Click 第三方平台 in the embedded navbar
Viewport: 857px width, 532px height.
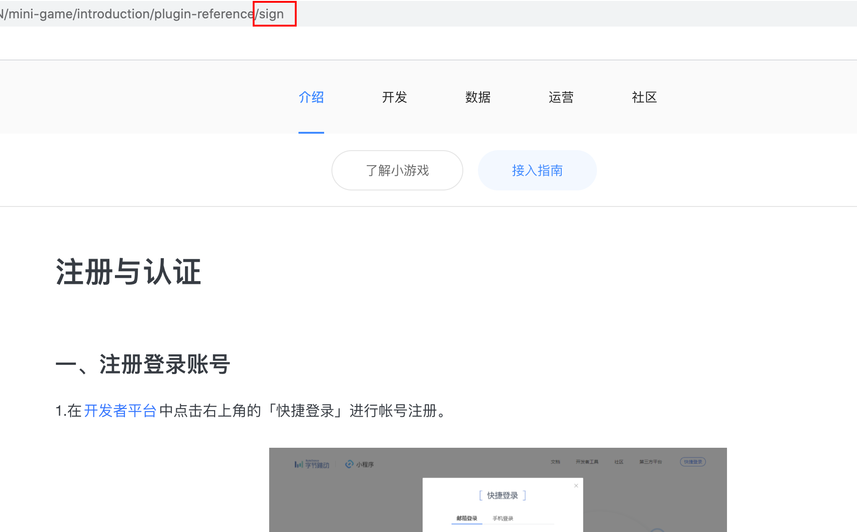tap(651, 461)
